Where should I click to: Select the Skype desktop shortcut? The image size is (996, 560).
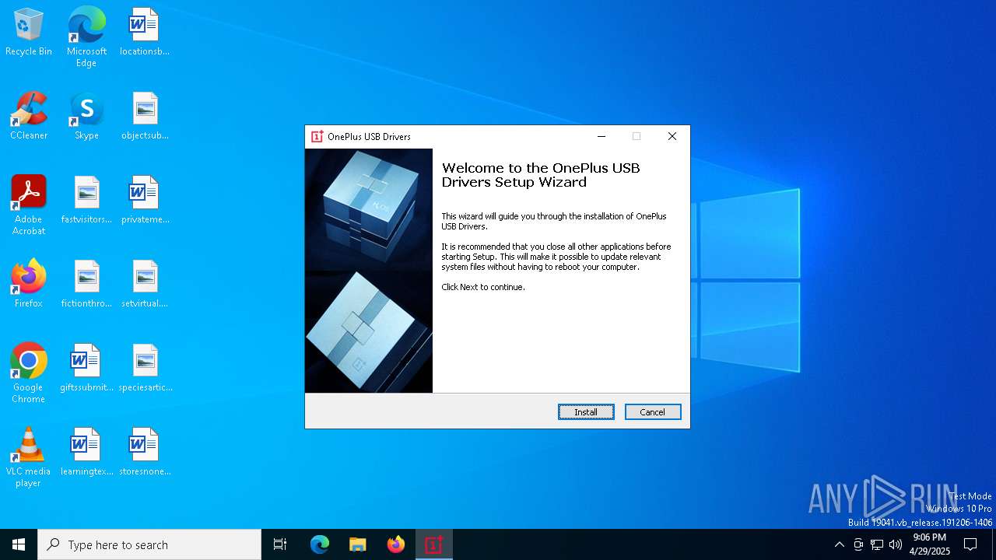pos(86,117)
